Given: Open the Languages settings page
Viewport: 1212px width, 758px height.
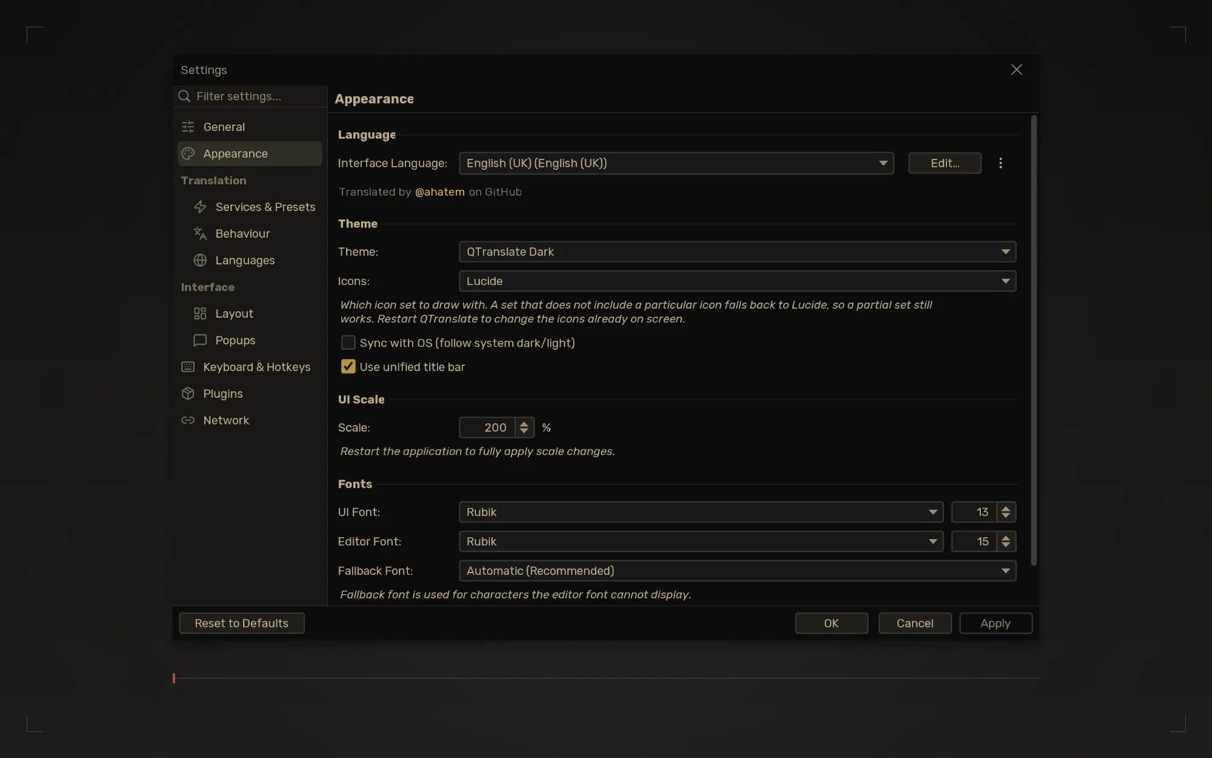Looking at the screenshot, I should pyautogui.click(x=250, y=260).
